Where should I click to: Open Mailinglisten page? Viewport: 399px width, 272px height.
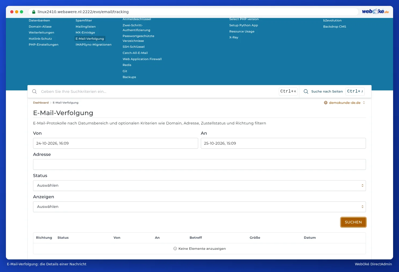[85, 27]
